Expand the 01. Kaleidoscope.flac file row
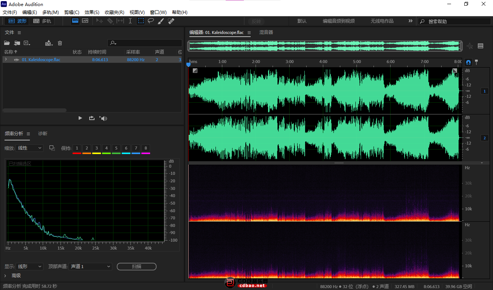This screenshot has width=493, height=290. click(x=6, y=60)
